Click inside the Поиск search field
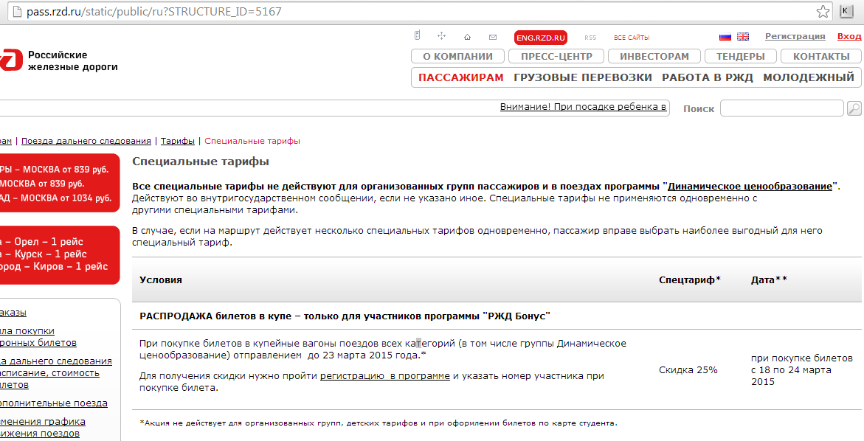The height and width of the screenshot is (441, 864). pos(781,108)
